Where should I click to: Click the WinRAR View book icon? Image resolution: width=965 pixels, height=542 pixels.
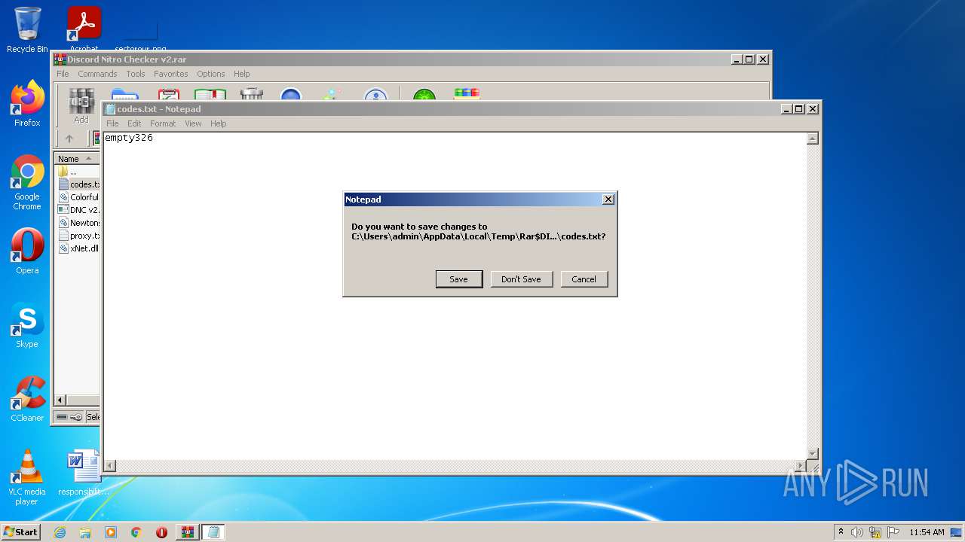(x=210, y=95)
